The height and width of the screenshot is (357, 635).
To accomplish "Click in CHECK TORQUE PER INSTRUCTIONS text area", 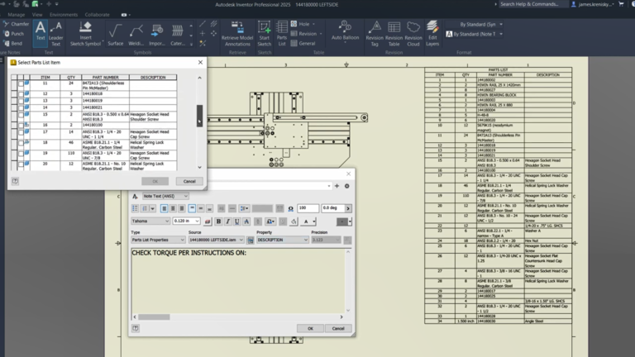I will [238, 280].
